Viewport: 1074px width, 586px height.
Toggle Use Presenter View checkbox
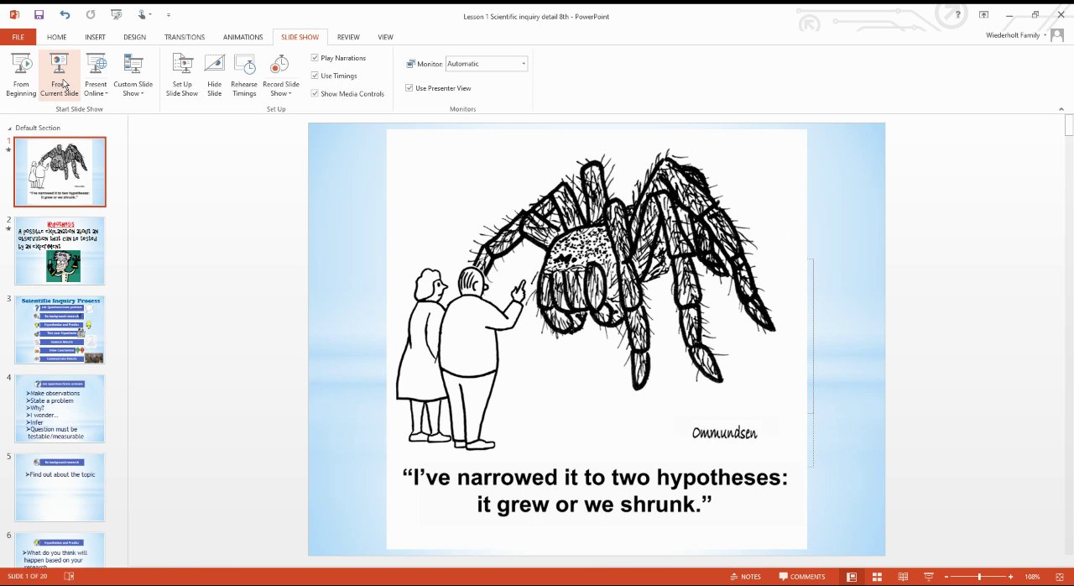point(409,87)
